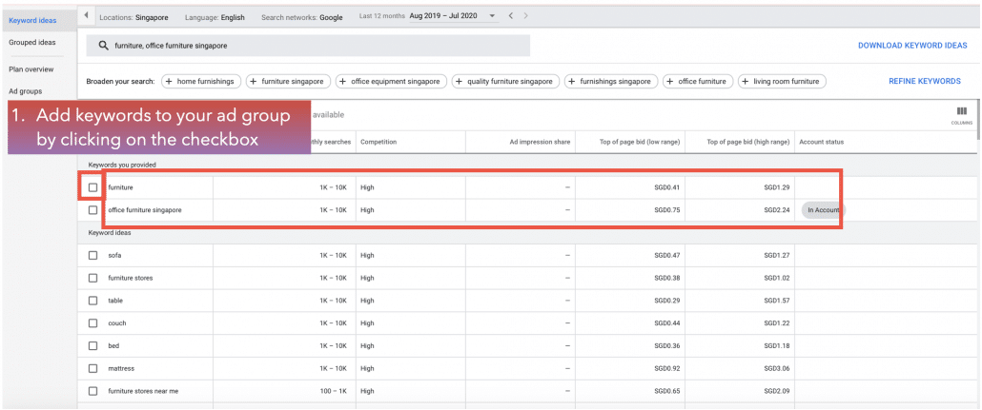Image resolution: width=982 pixels, height=410 pixels.
Task: Sort by Ad impression share column
Action: 540,142
